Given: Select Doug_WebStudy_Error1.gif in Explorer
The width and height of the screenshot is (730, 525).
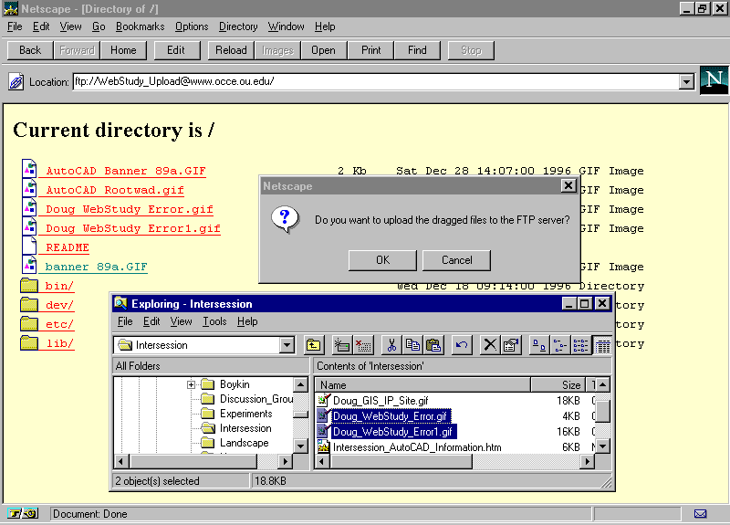Looking at the screenshot, I should [392, 432].
